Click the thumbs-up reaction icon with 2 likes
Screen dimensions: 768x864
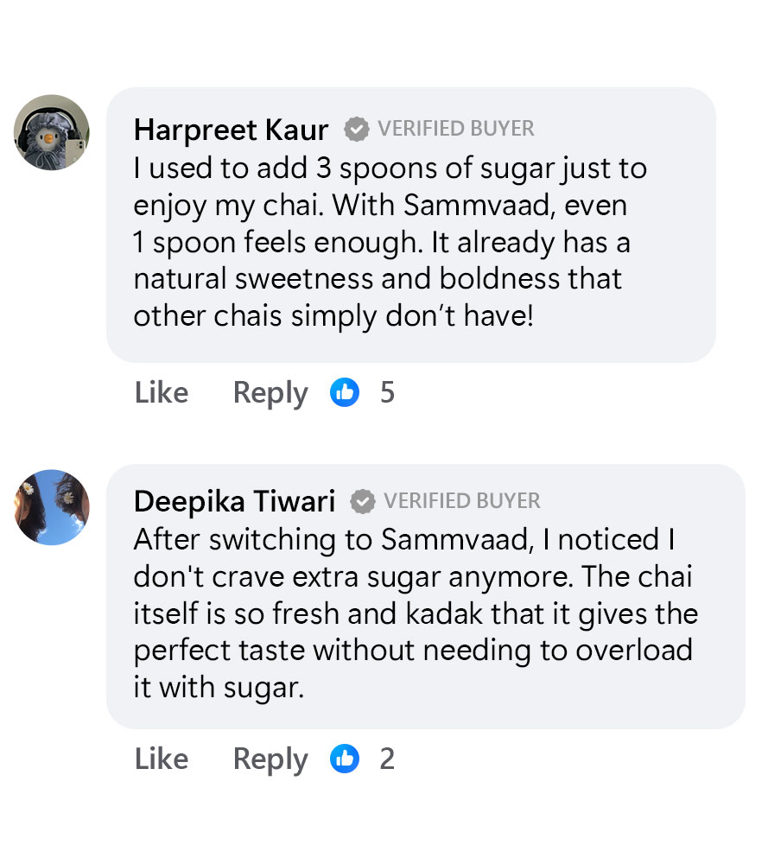click(x=345, y=759)
